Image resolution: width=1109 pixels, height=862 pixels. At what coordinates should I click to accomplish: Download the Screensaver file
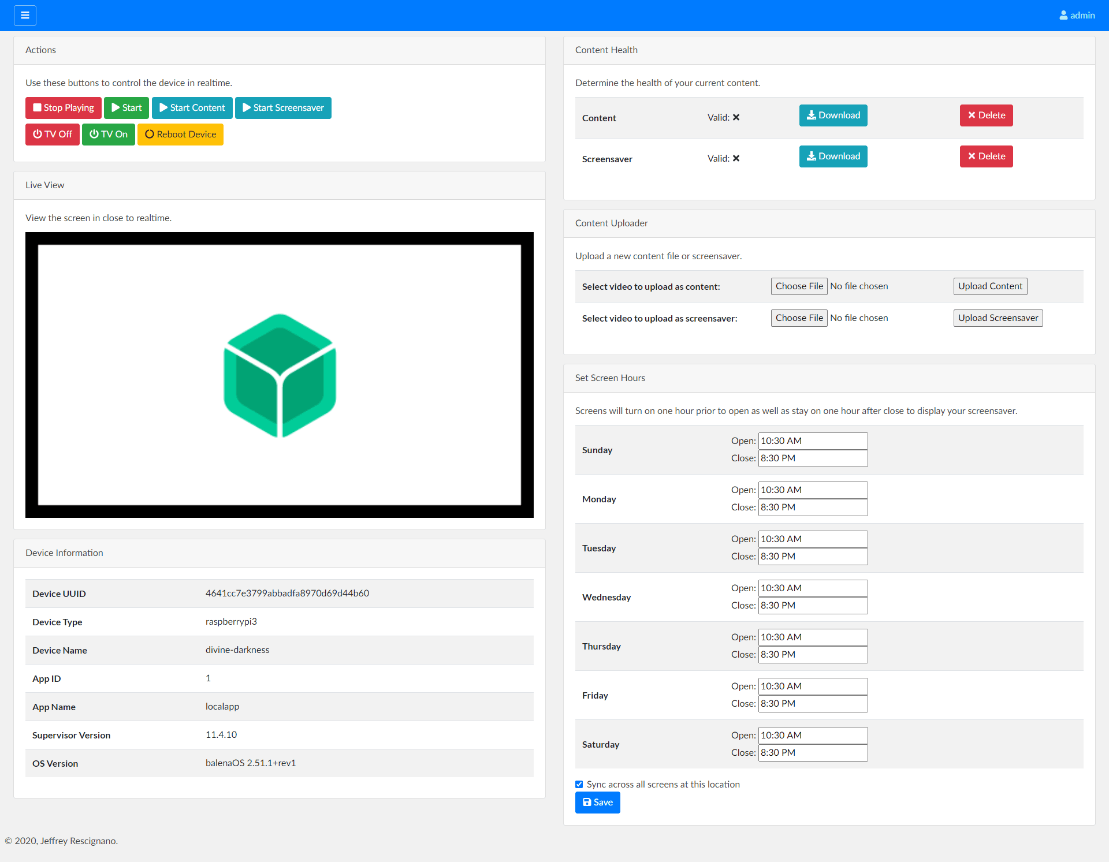833,156
